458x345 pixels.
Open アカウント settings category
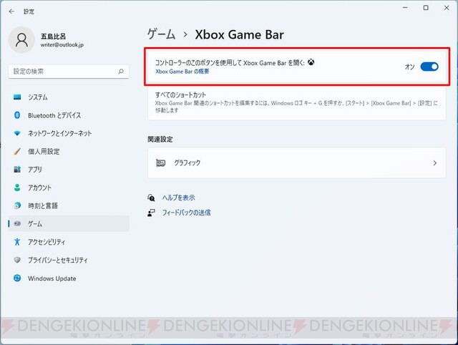[69, 188]
